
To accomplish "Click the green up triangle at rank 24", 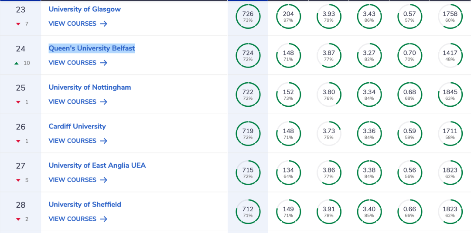I will coord(17,63).
